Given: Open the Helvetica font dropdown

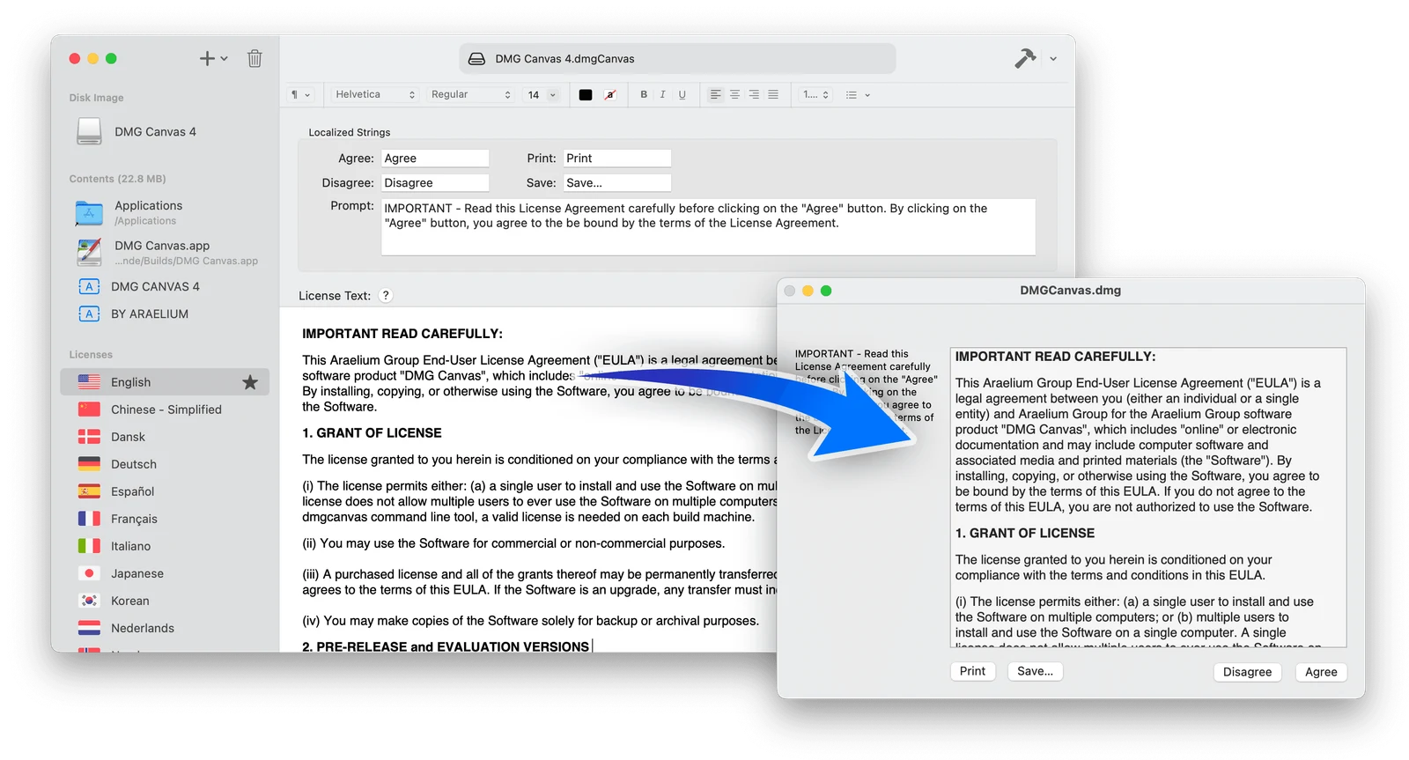Looking at the screenshot, I should point(374,94).
